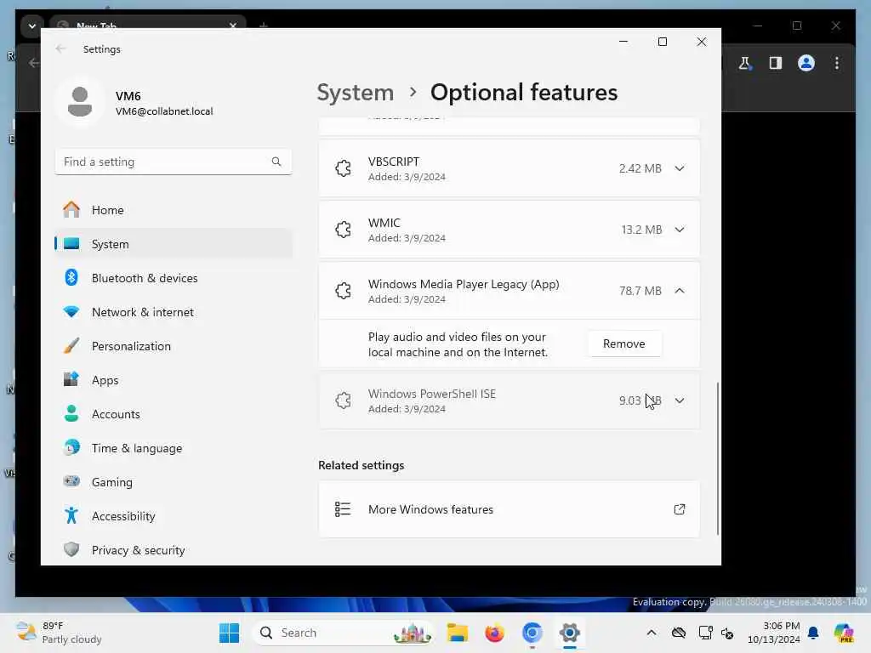Click the browser profile avatar icon
The image size is (871, 653).
806,63
